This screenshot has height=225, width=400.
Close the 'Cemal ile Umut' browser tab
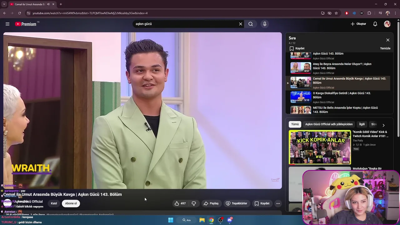53,4
